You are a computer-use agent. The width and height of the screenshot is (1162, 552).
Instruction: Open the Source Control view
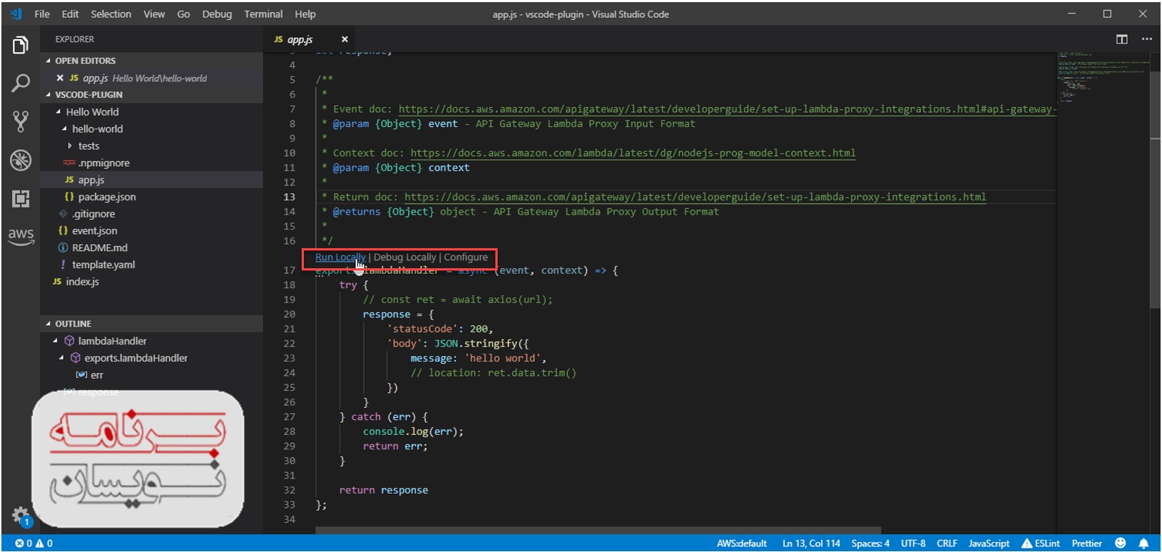[x=21, y=122]
